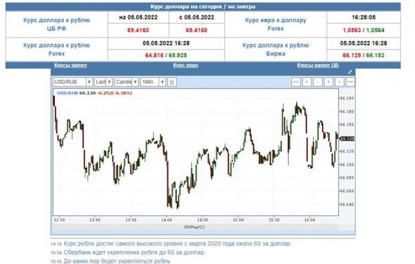Step the chart back with < button

(x=307, y=82)
